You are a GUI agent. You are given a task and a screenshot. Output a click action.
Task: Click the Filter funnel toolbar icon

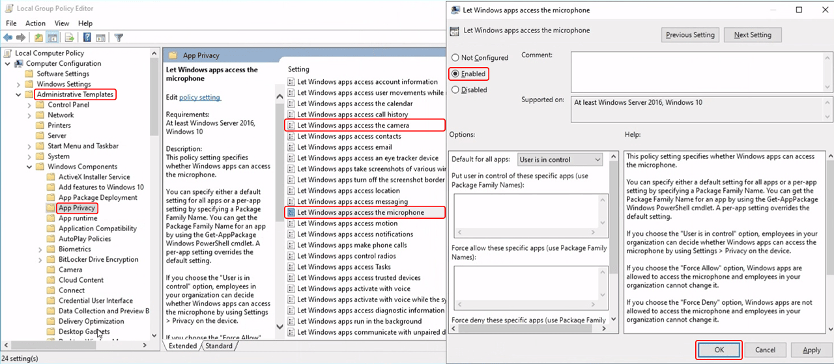(119, 38)
